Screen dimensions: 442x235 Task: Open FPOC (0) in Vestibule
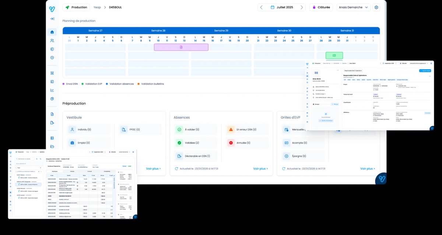tap(140, 130)
